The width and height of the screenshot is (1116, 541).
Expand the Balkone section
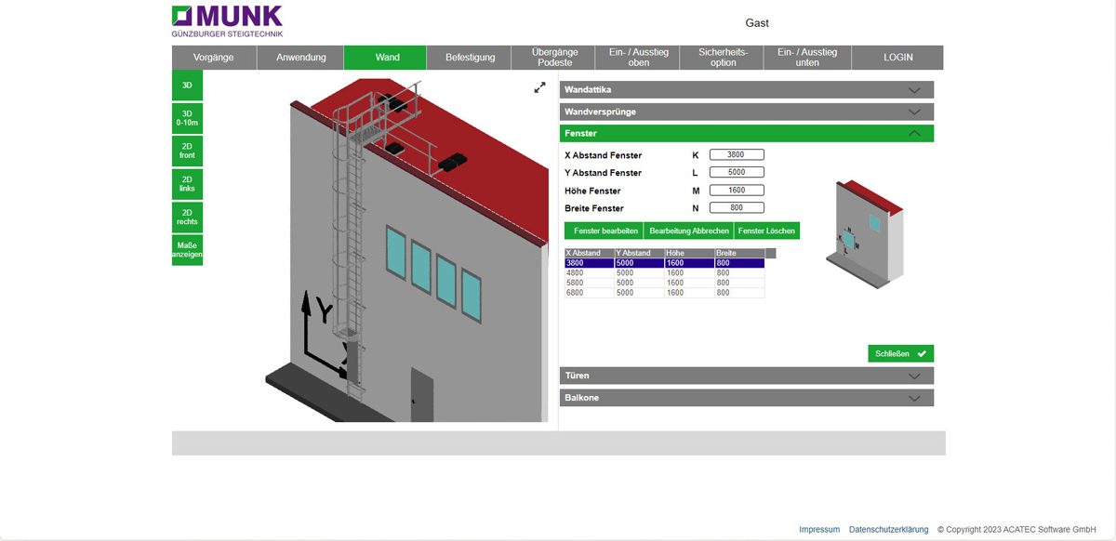(x=746, y=398)
